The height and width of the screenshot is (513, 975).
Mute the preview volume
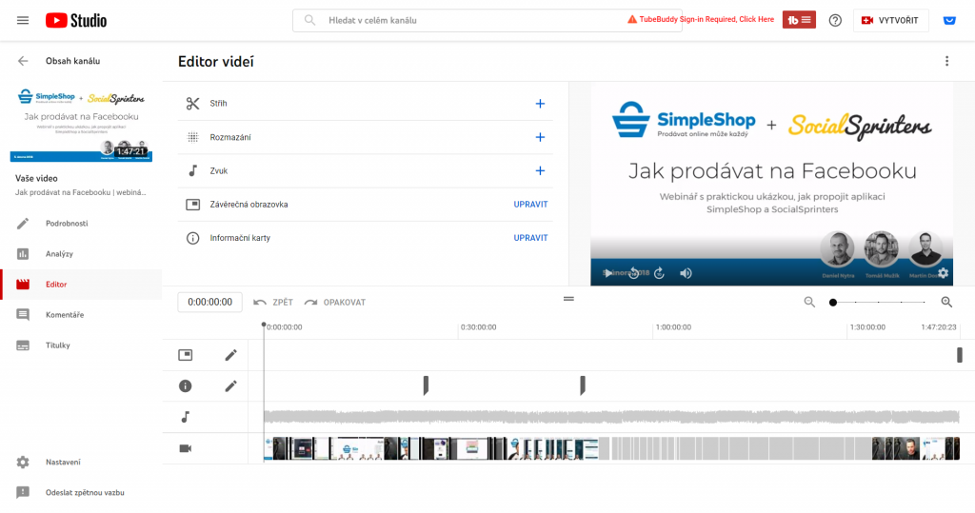[686, 273]
